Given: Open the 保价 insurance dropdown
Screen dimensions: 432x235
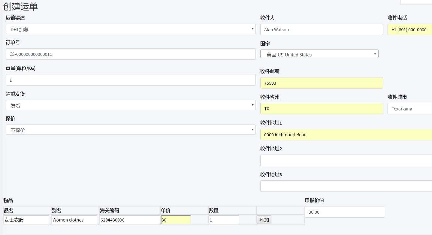Looking at the screenshot, I should pyautogui.click(x=131, y=130).
